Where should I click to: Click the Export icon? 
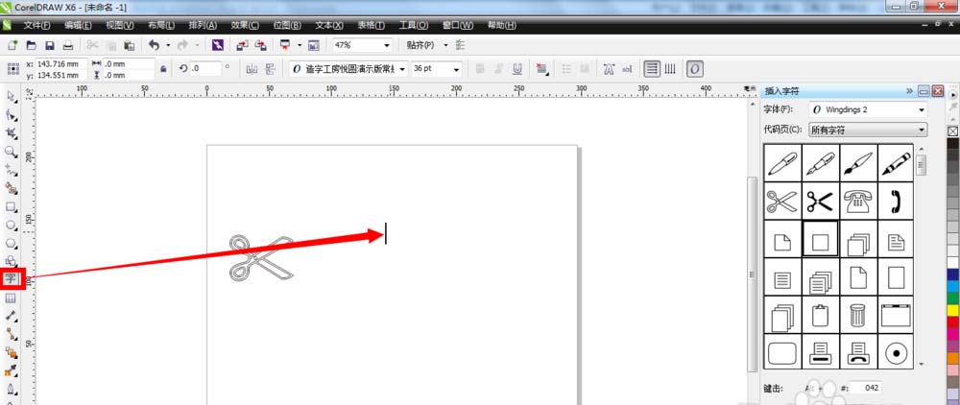click(261, 45)
